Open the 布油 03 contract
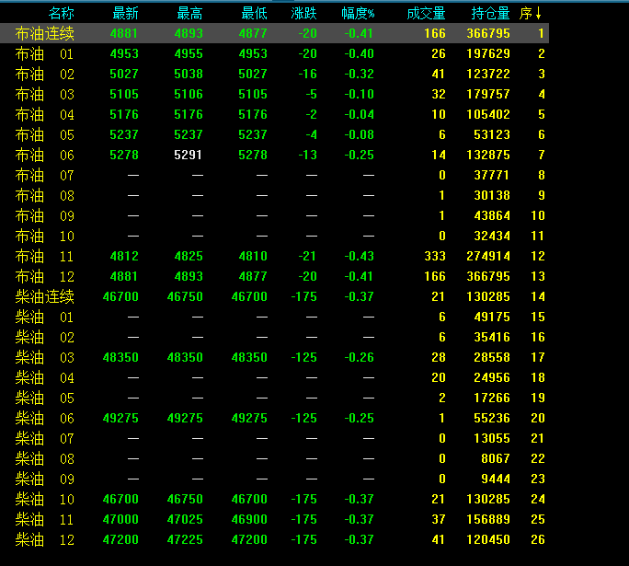Screen dimensions: 629x566 coord(45,95)
